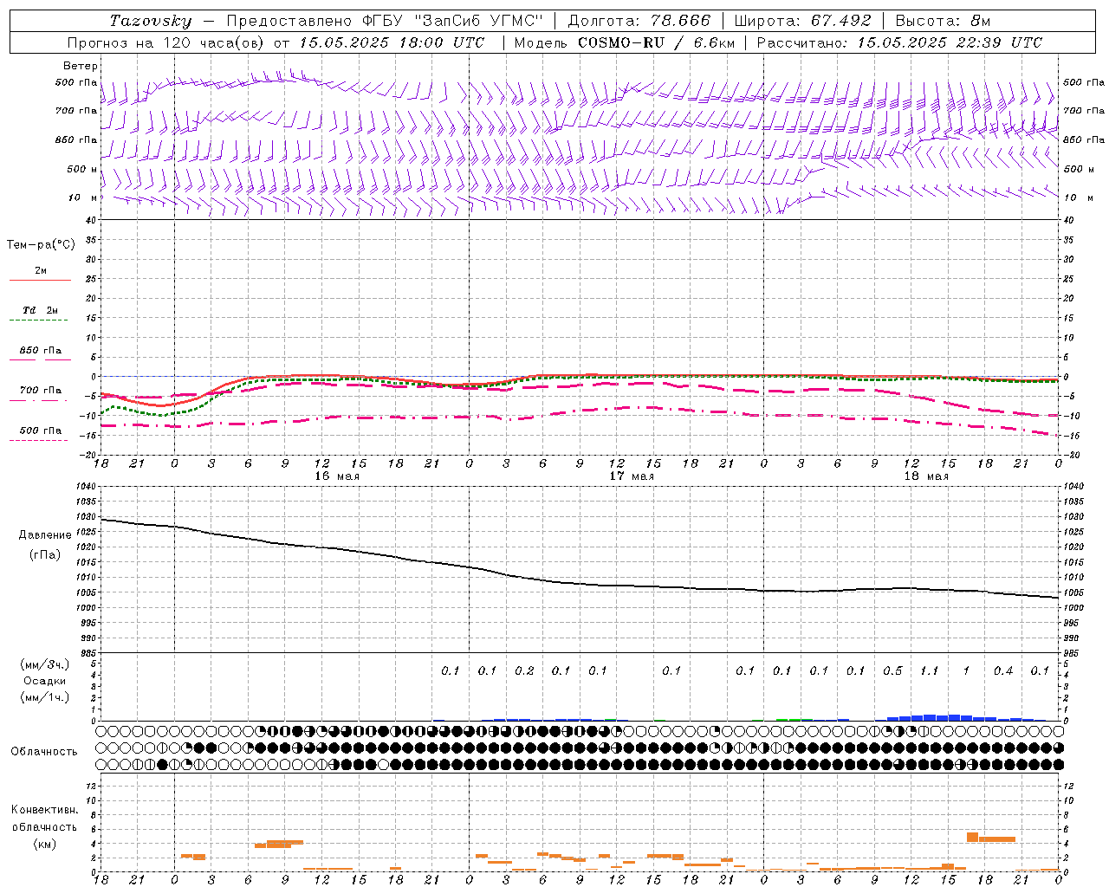
Task: Click the 'Высота: 8м' elevation text
Action: [943, 21]
